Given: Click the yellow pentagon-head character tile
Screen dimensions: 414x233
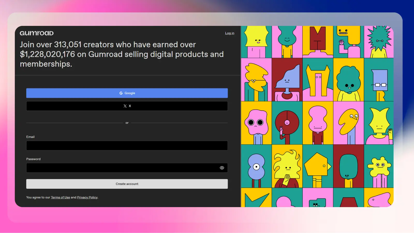Looking at the screenshot, I should [318, 166].
